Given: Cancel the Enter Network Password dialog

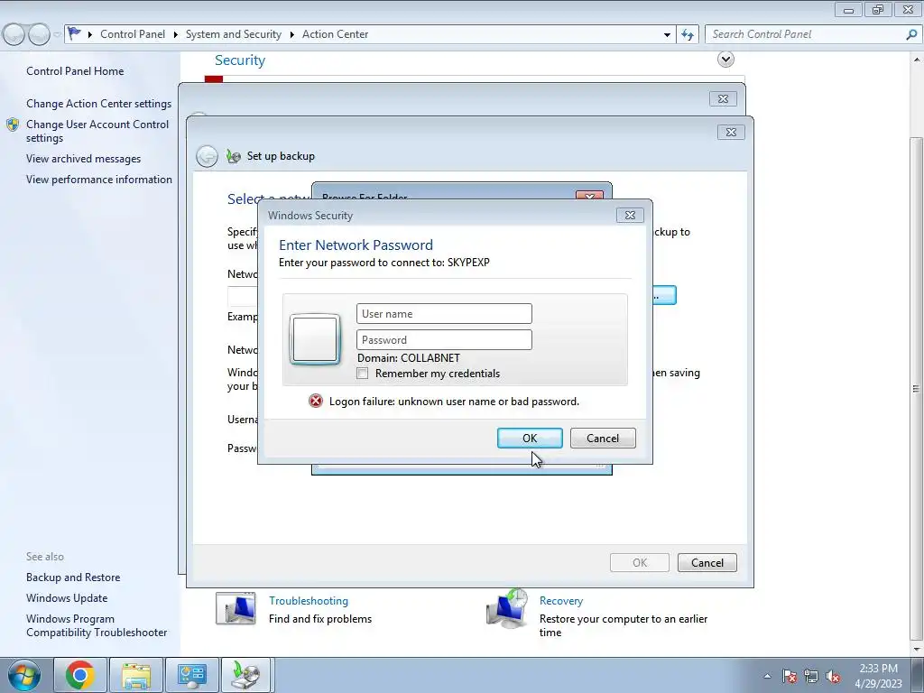Looking at the screenshot, I should 602,438.
